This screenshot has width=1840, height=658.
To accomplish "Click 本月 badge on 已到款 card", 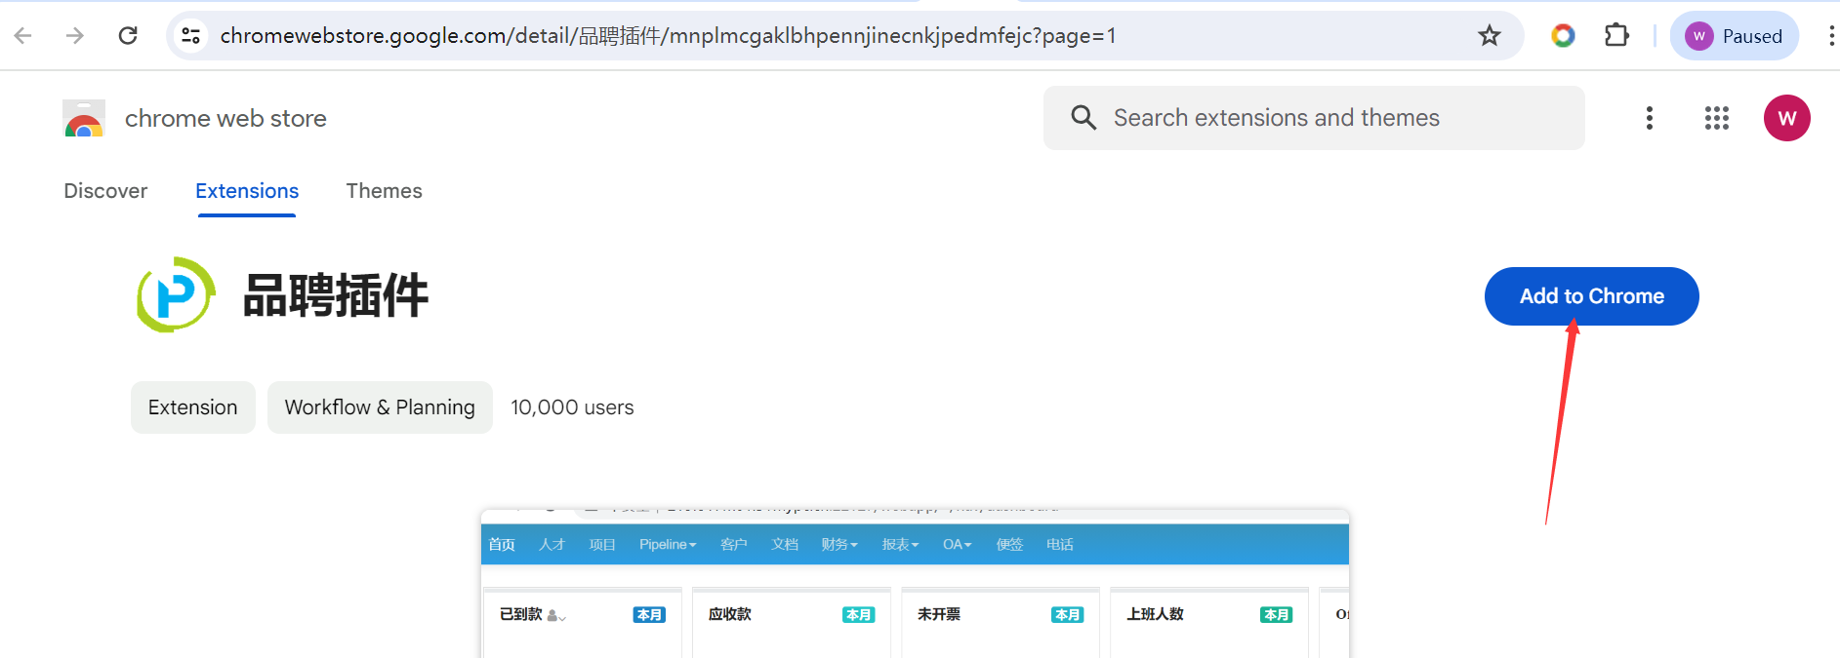I will 650,615.
